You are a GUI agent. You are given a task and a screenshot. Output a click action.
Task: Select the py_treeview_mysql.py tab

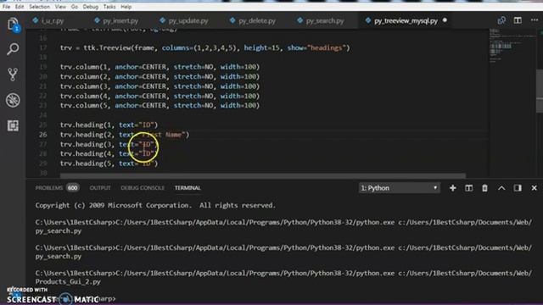[406, 20]
